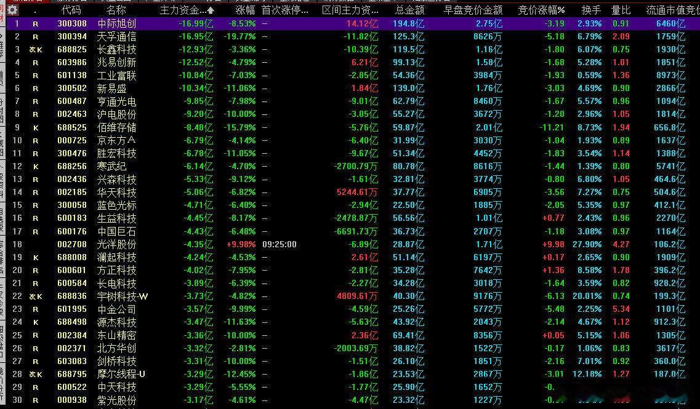The image size is (700, 409).
Task: Sort by the 代码 column header
Action: click(71, 10)
